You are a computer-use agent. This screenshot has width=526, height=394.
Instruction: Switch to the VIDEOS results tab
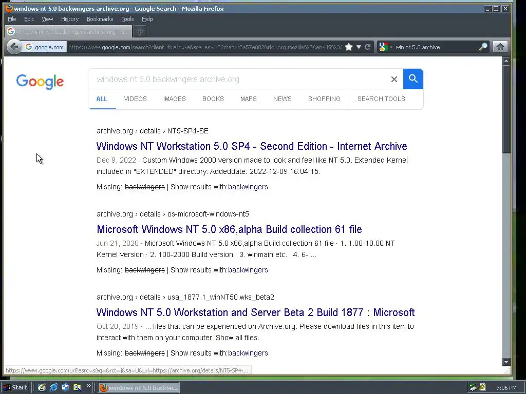136,99
